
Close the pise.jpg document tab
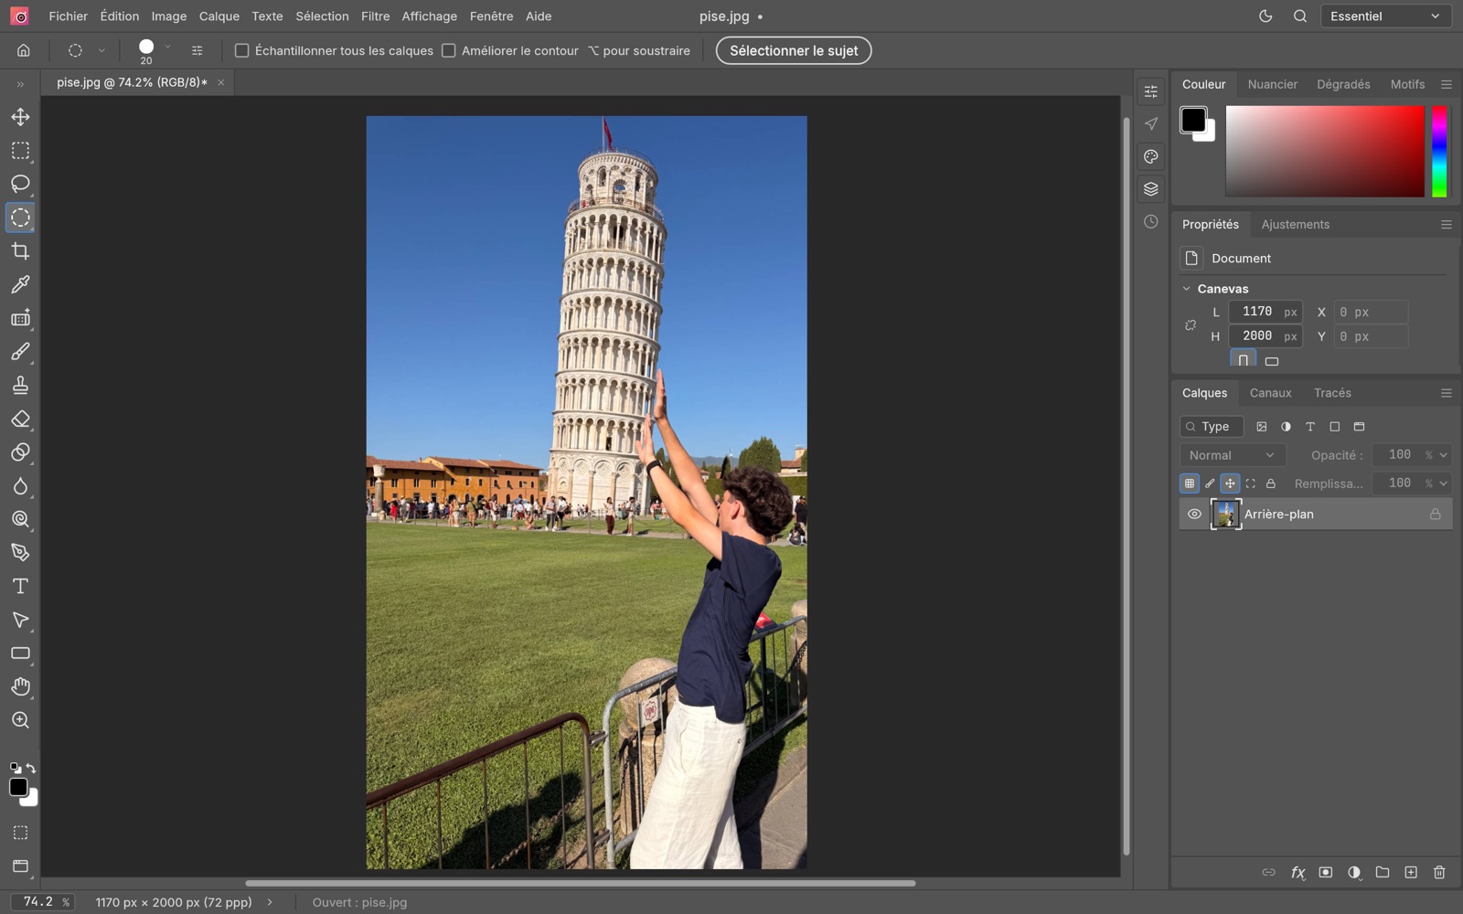point(220,82)
